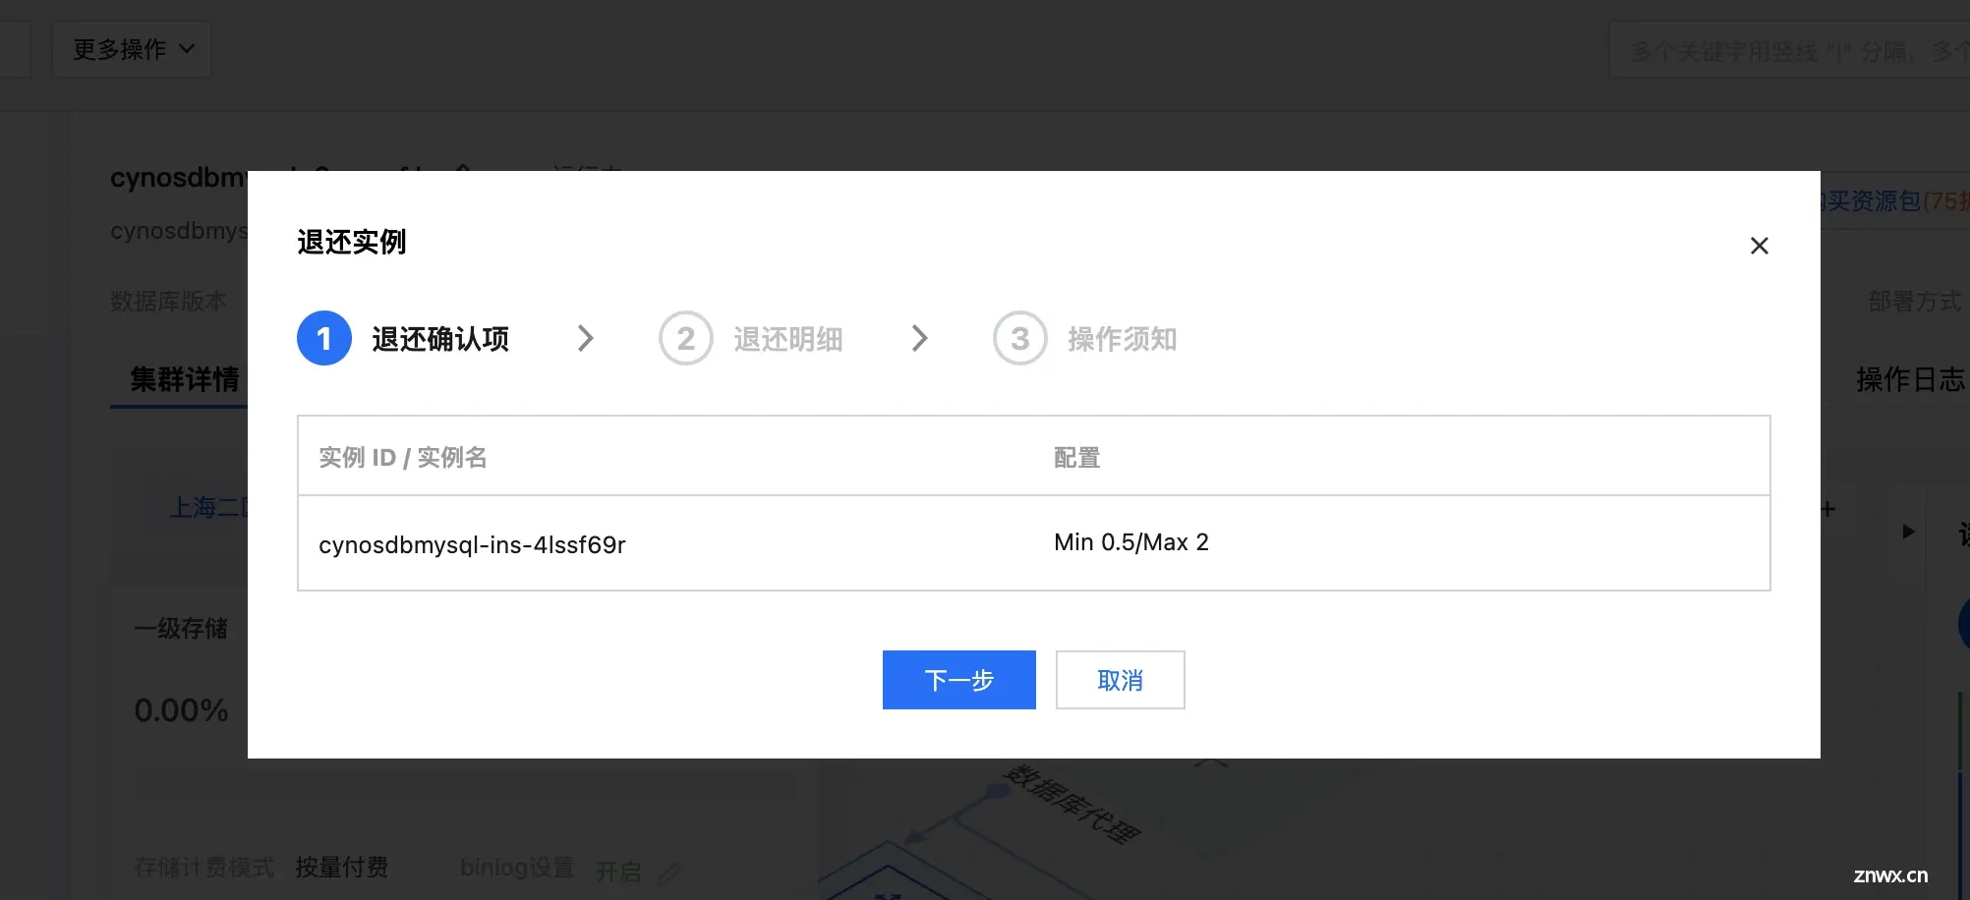This screenshot has width=1970, height=900.
Task: Select step 3 circle 操作须知
Action: click(x=1020, y=339)
